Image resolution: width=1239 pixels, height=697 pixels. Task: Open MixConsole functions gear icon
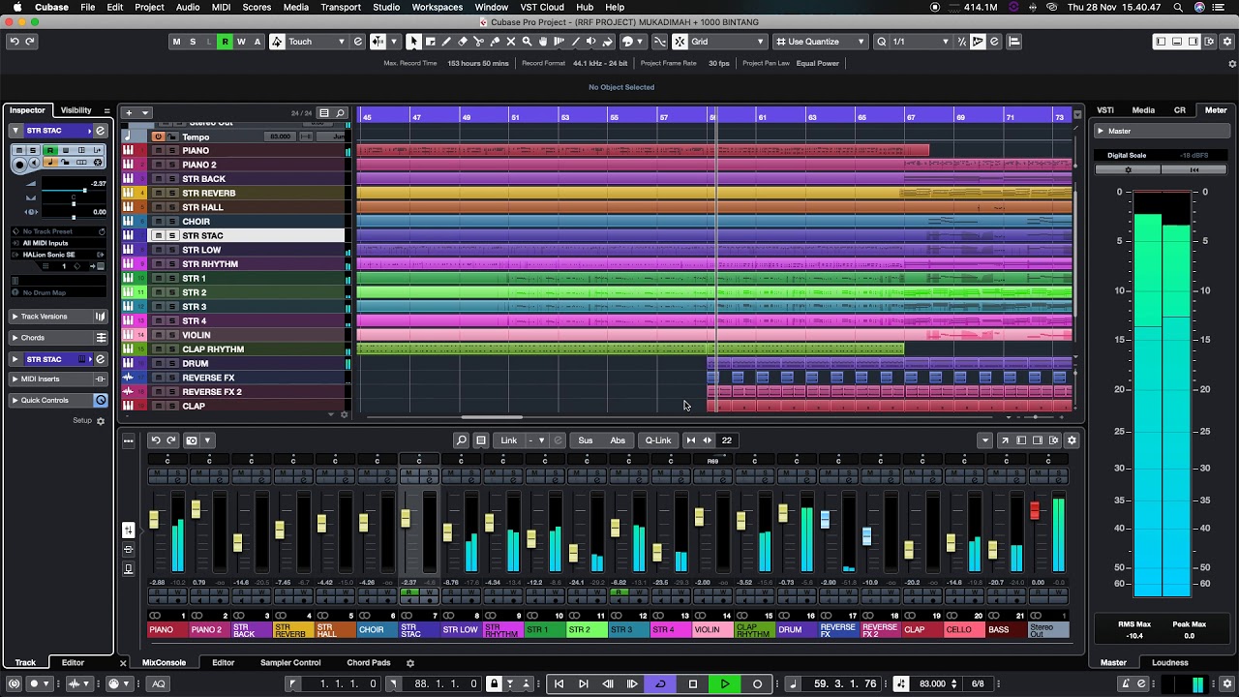pos(1071,440)
